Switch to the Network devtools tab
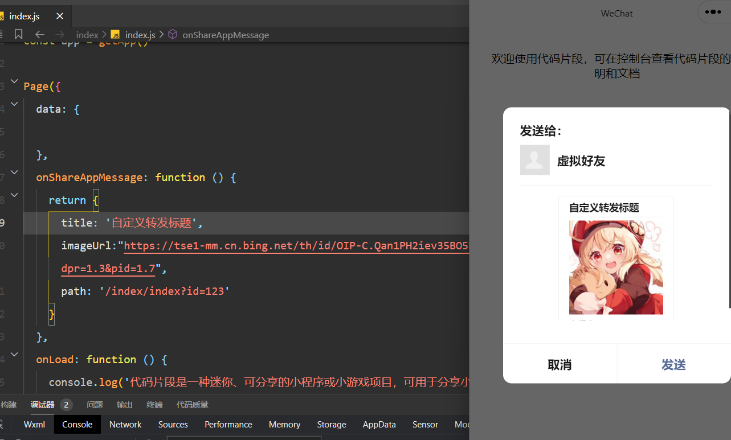Viewport: 731px width, 440px height. click(125, 424)
